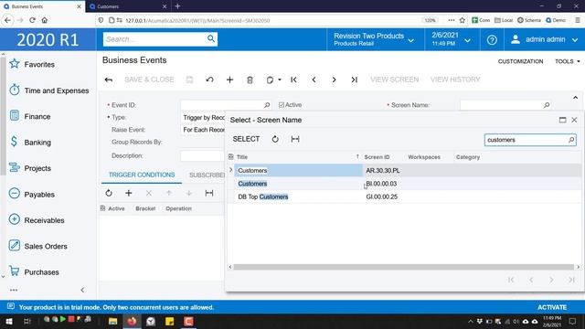Sort lookup by Screen ID column
Viewport: 585px width, 329px height.
[377, 157]
